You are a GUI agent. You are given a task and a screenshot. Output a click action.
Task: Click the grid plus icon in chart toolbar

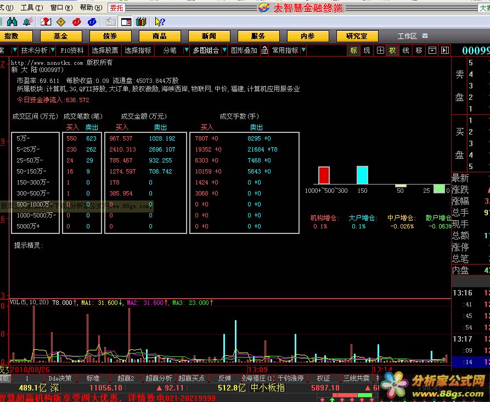point(380,51)
